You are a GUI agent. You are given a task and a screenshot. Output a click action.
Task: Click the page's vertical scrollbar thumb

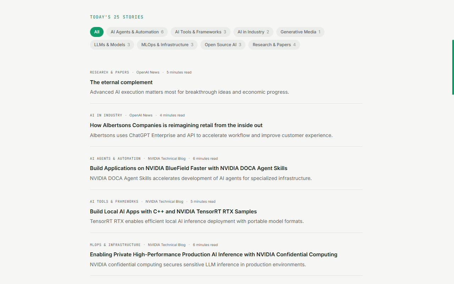point(453,67)
